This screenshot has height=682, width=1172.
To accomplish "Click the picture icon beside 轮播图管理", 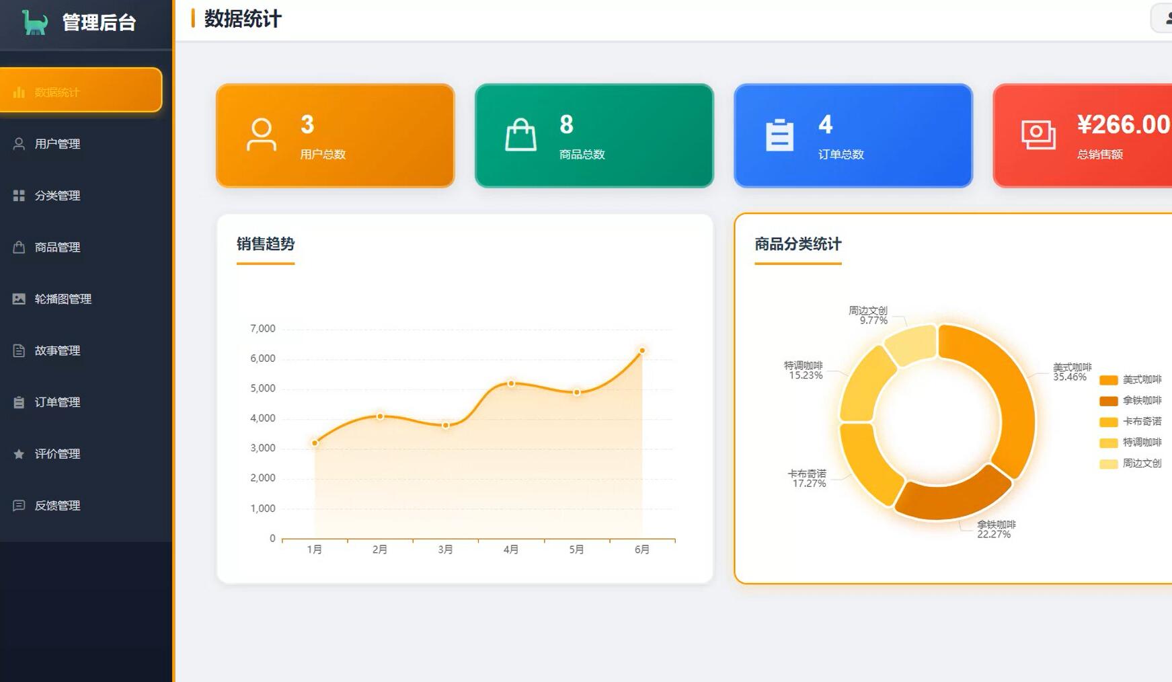I will coord(19,299).
